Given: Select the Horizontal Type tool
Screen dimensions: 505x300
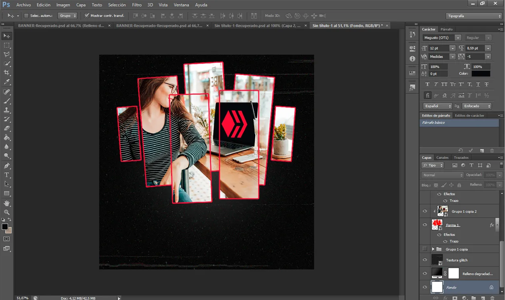Looking at the screenshot, I should point(7,175).
